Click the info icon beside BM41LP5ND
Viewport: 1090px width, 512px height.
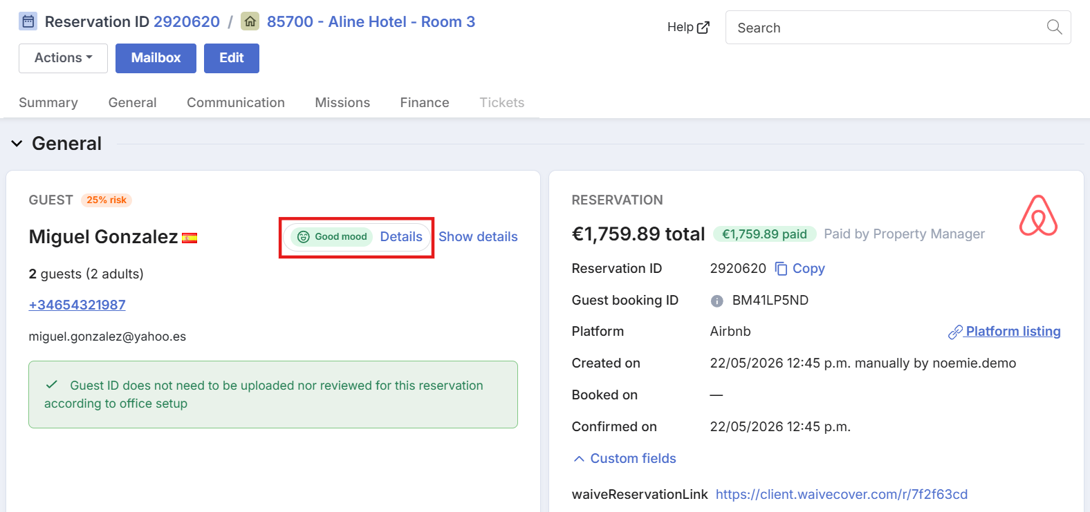(717, 301)
